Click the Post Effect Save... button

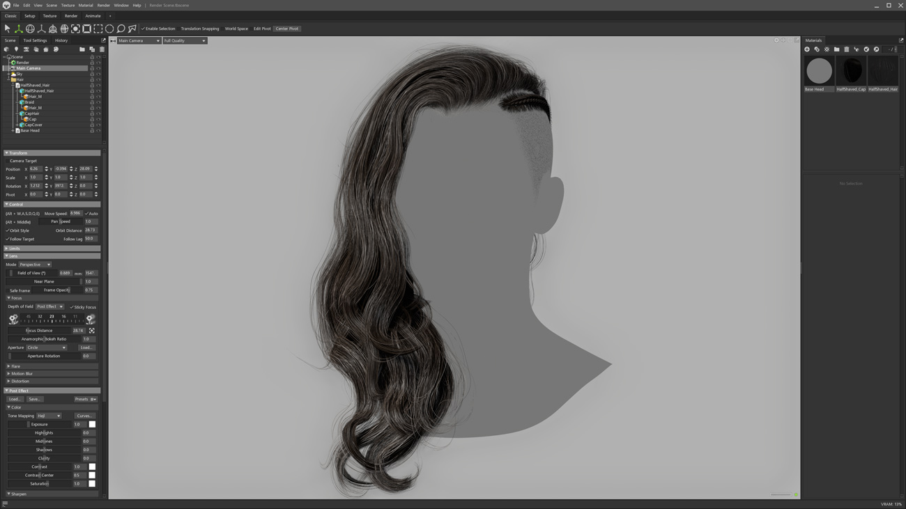[34, 399]
